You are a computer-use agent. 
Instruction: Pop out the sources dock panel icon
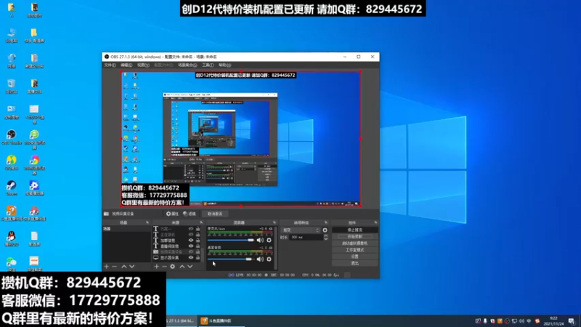[x=201, y=222]
